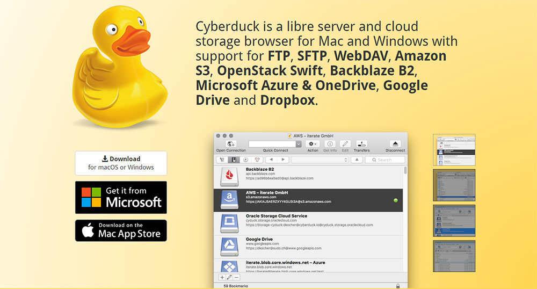Viewport: 537px width, 289px height.
Task: Switch to the outline browser view
Action: (222, 160)
